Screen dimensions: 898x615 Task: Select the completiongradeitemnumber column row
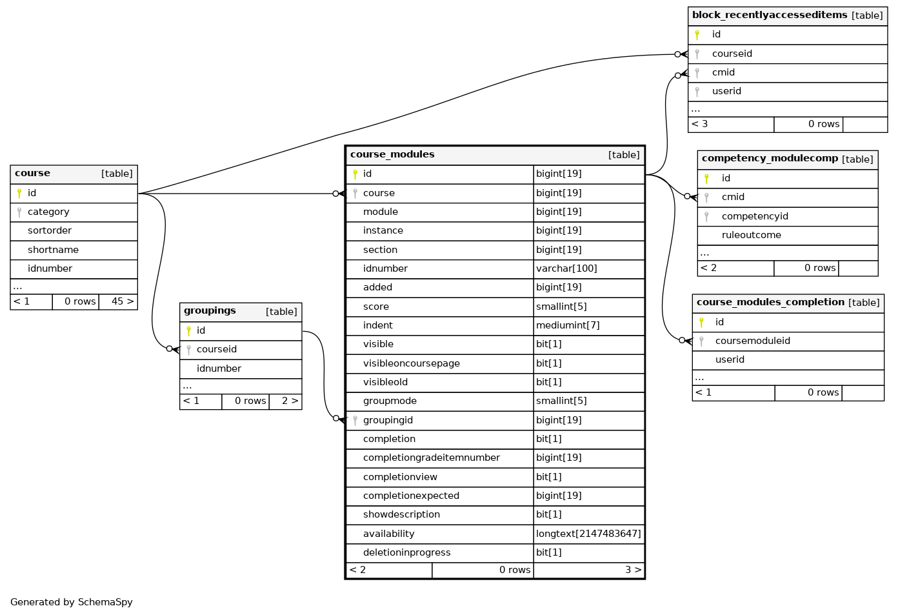(x=431, y=458)
